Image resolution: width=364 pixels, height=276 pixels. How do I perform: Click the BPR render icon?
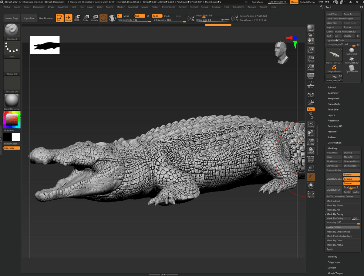311,28
